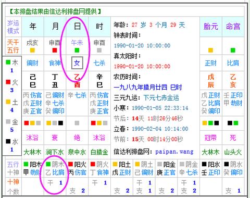
Task: Click the gray square beside 阴金
Action: click(182, 164)
